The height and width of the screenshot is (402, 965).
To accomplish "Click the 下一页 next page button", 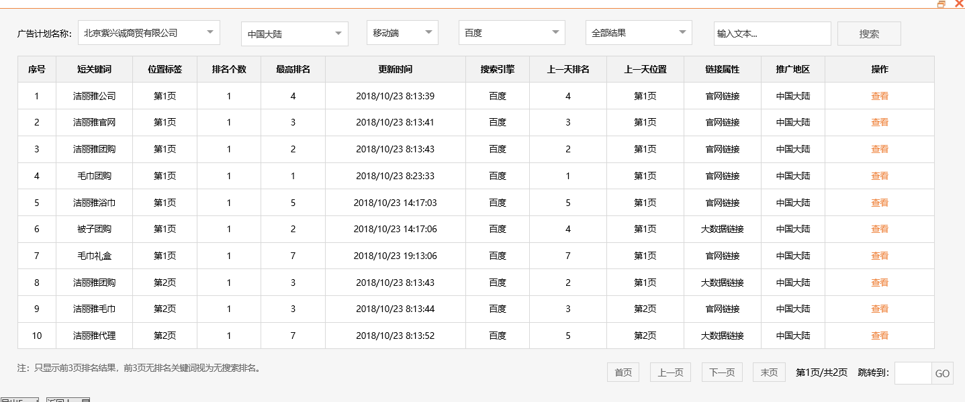I will tap(721, 371).
